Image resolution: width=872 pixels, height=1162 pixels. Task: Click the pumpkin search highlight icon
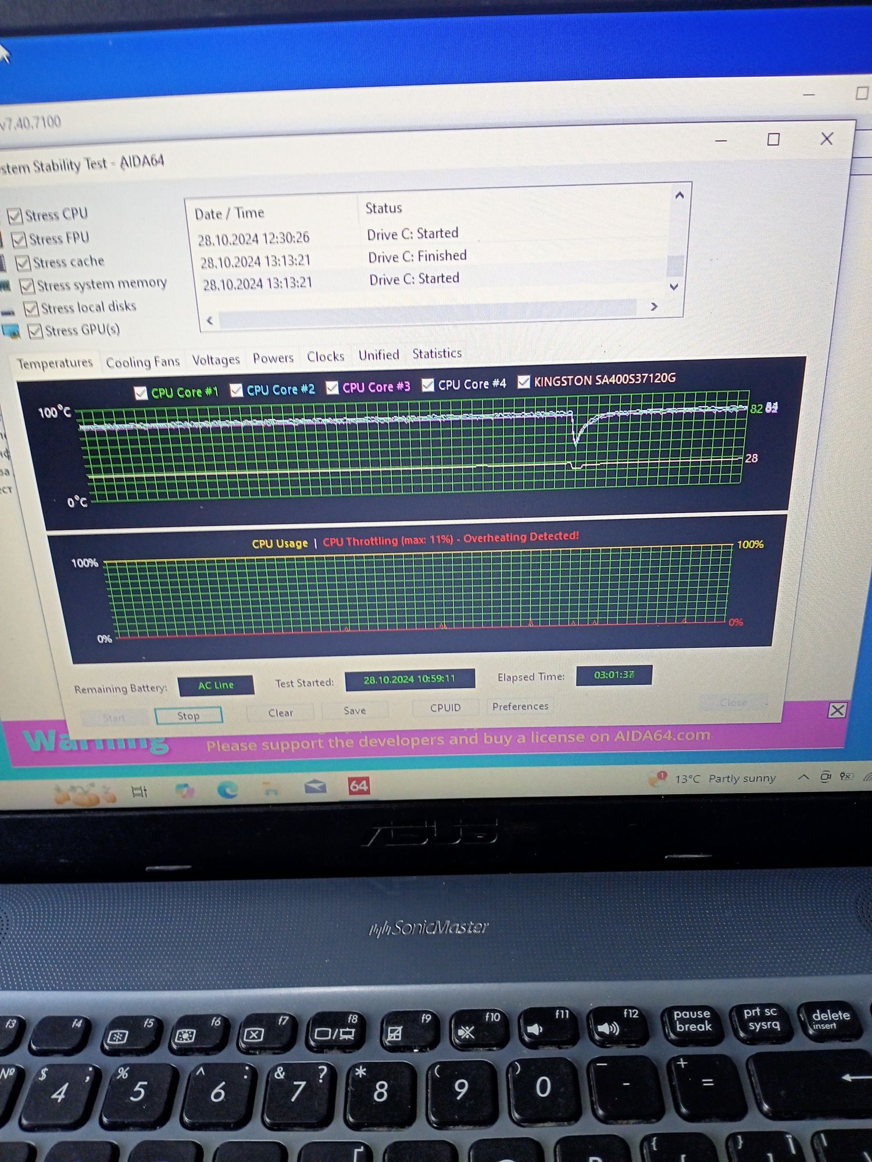[x=84, y=794]
